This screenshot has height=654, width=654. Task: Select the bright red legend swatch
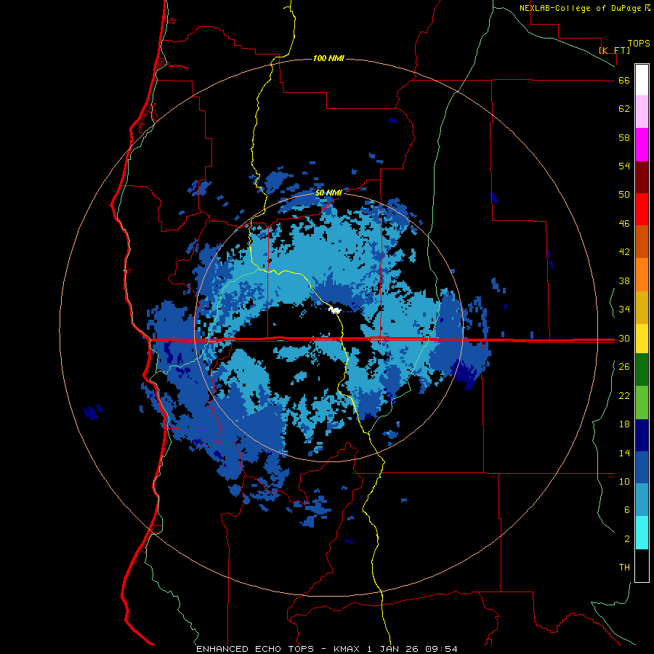point(642,209)
